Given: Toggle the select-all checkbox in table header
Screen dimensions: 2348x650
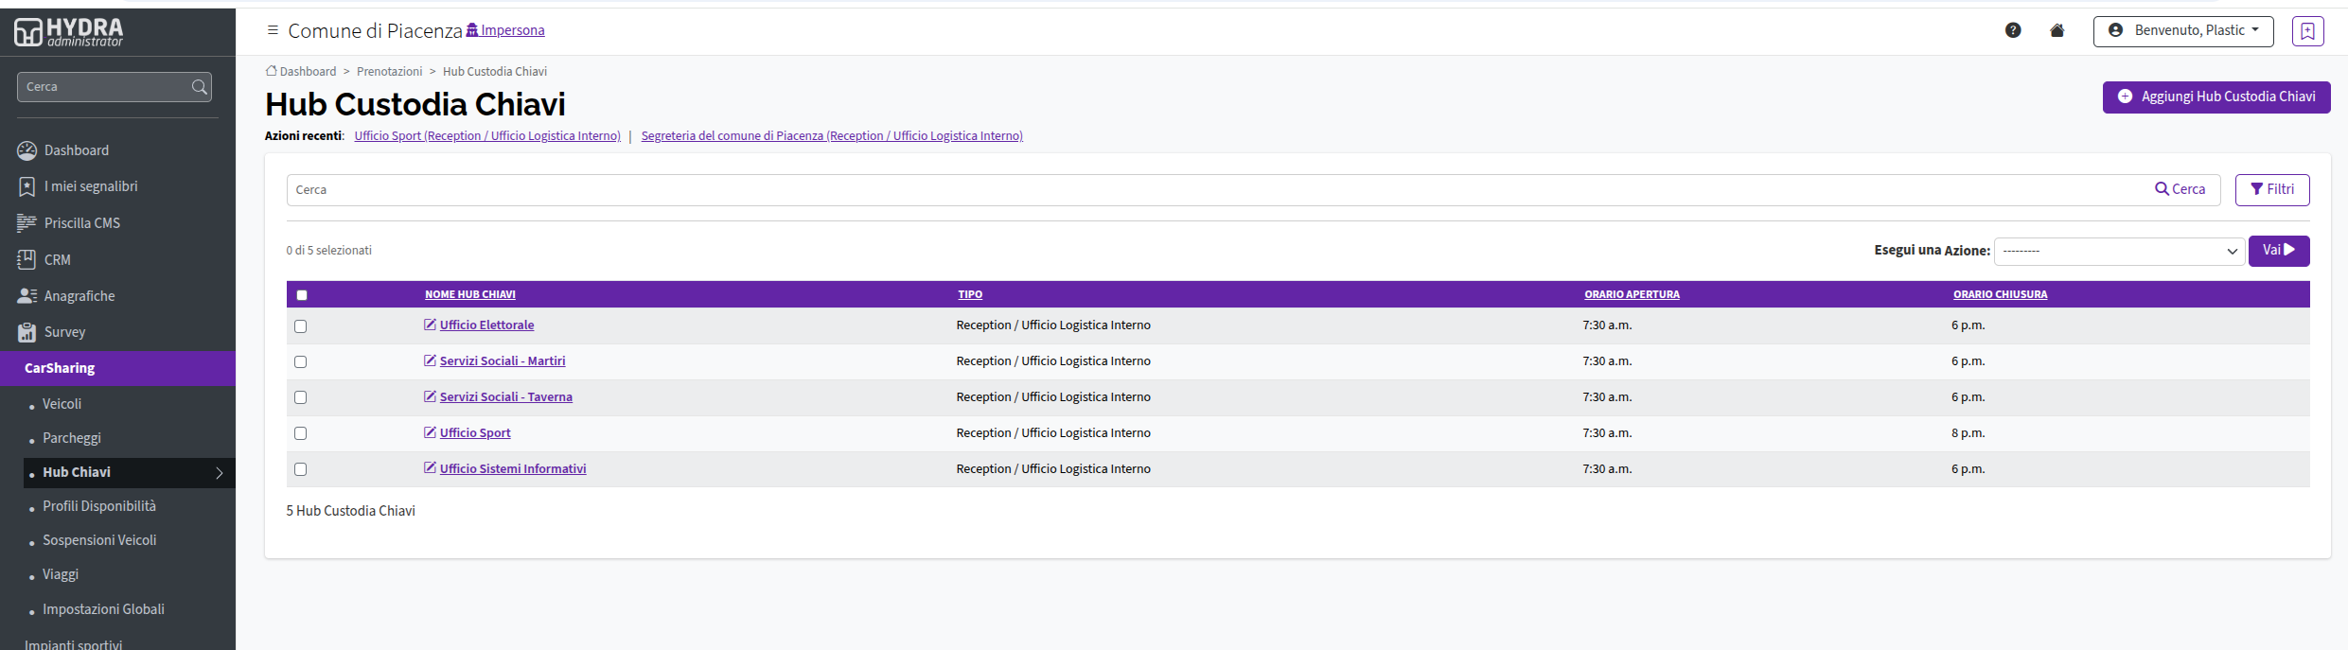Looking at the screenshot, I should (x=302, y=295).
